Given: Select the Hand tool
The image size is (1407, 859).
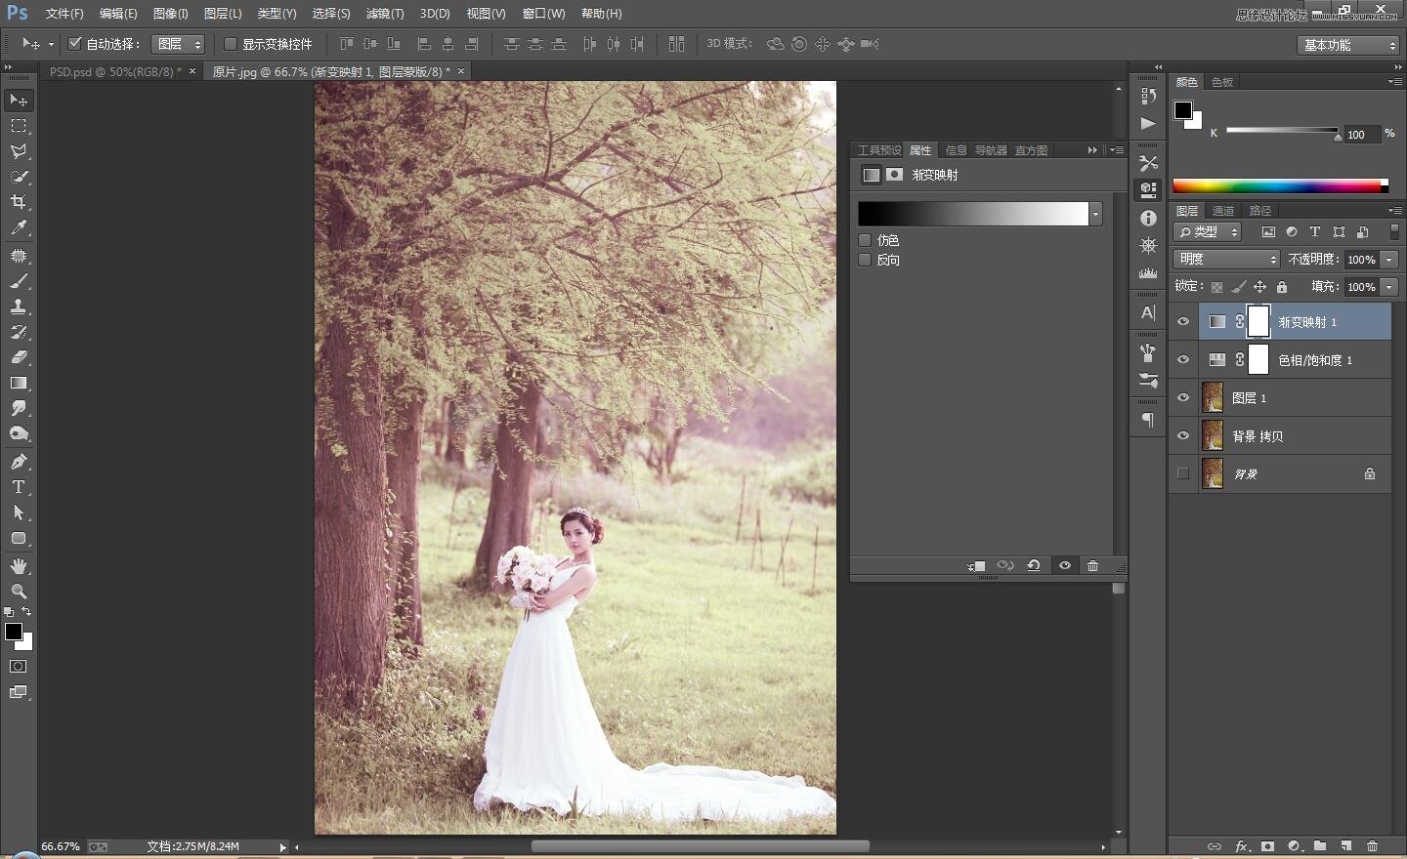Looking at the screenshot, I should (19, 566).
